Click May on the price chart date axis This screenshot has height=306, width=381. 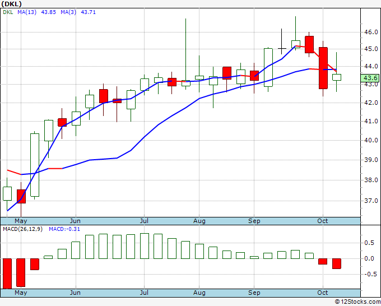click(21, 221)
